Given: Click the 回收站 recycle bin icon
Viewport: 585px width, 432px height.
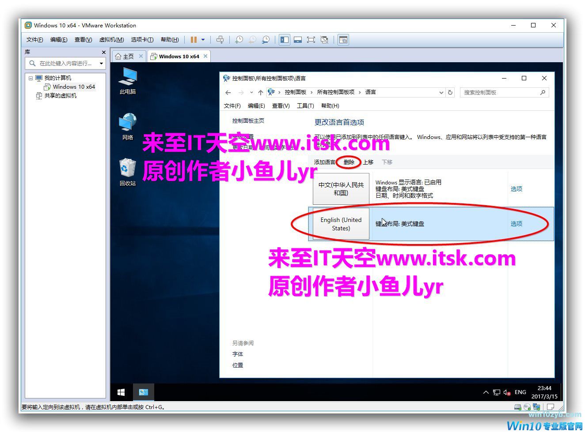Looking at the screenshot, I should point(128,173).
